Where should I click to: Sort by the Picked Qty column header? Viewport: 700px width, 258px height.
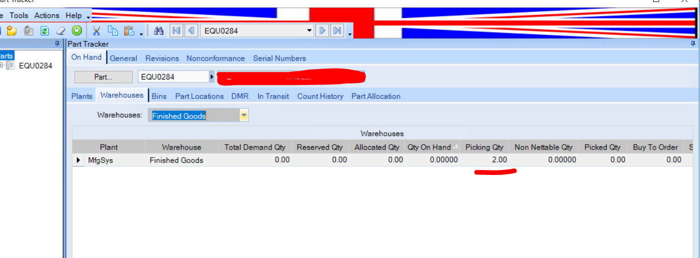(602, 147)
